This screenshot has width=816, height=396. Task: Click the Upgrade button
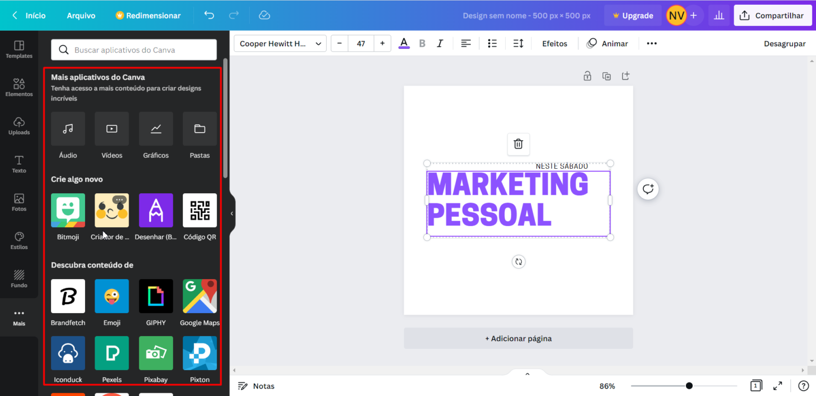(633, 15)
